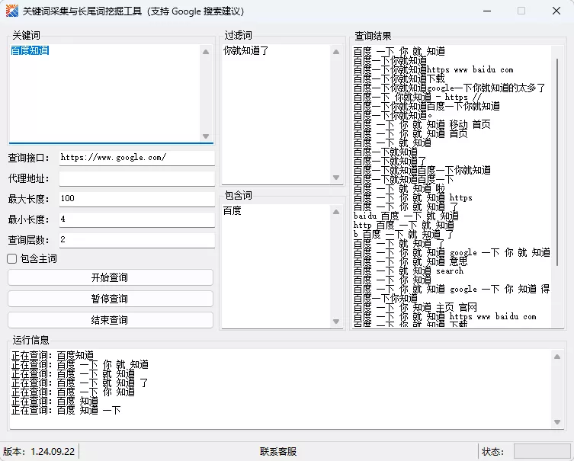The width and height of the screenshot is (574, 461).
Task: Click result row 百度一下你就知道下载
Action: click(399, 78)
